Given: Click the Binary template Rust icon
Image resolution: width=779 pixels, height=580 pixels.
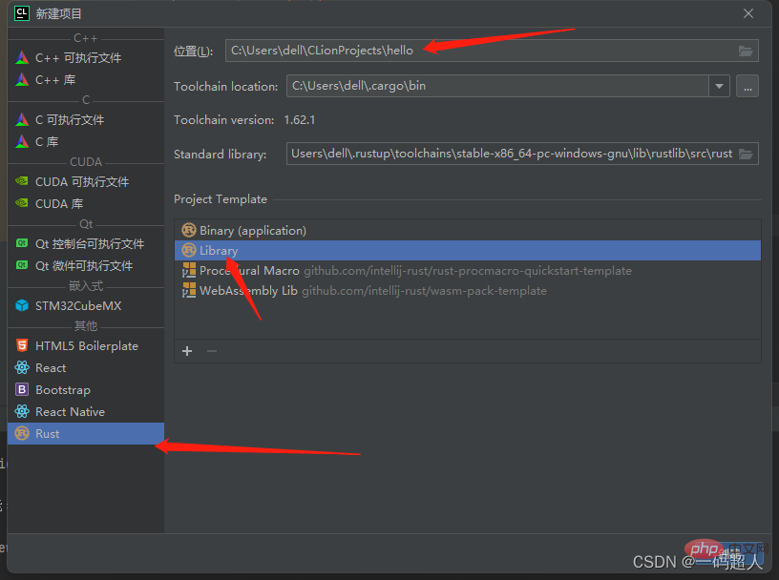Looking at the screenshot, I should [189, 230].
